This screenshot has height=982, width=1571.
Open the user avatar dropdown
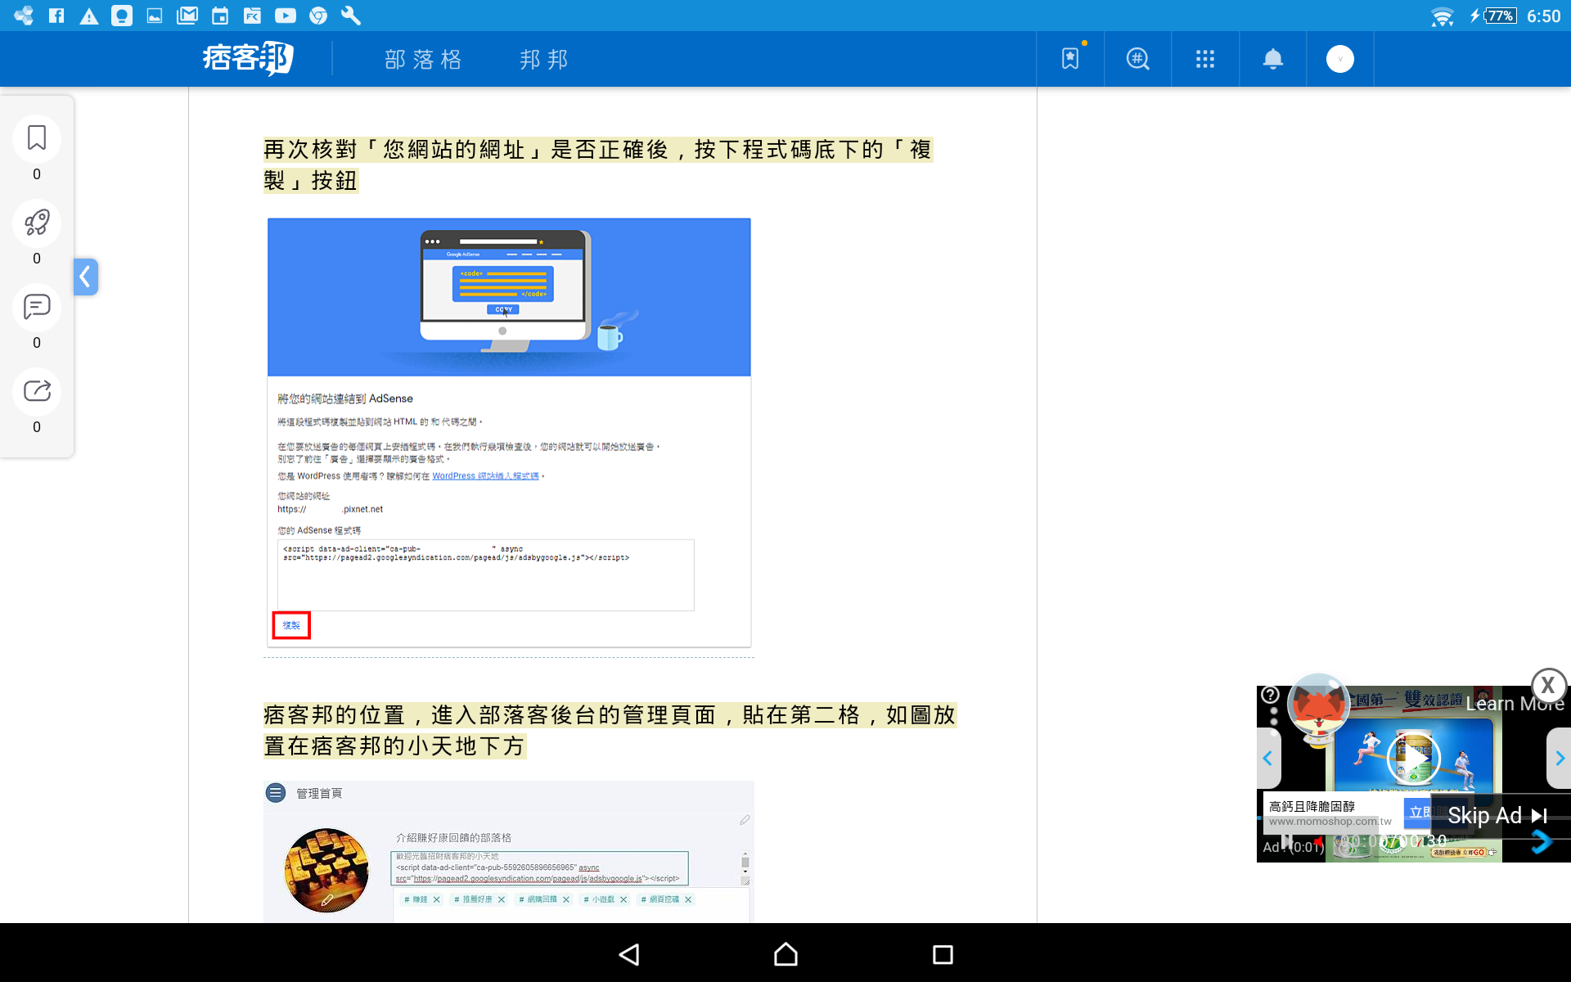point(1339,59)
